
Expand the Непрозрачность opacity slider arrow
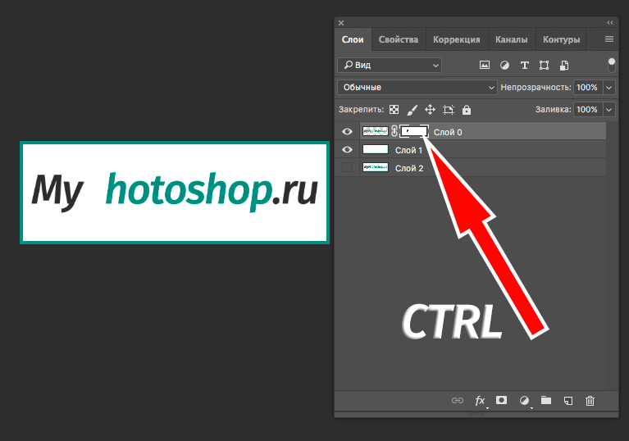point(608,87)
